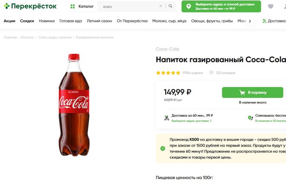Expand Выберите адрес доставки link
This screenshot has height=182, width=286.
pos(192,121)
